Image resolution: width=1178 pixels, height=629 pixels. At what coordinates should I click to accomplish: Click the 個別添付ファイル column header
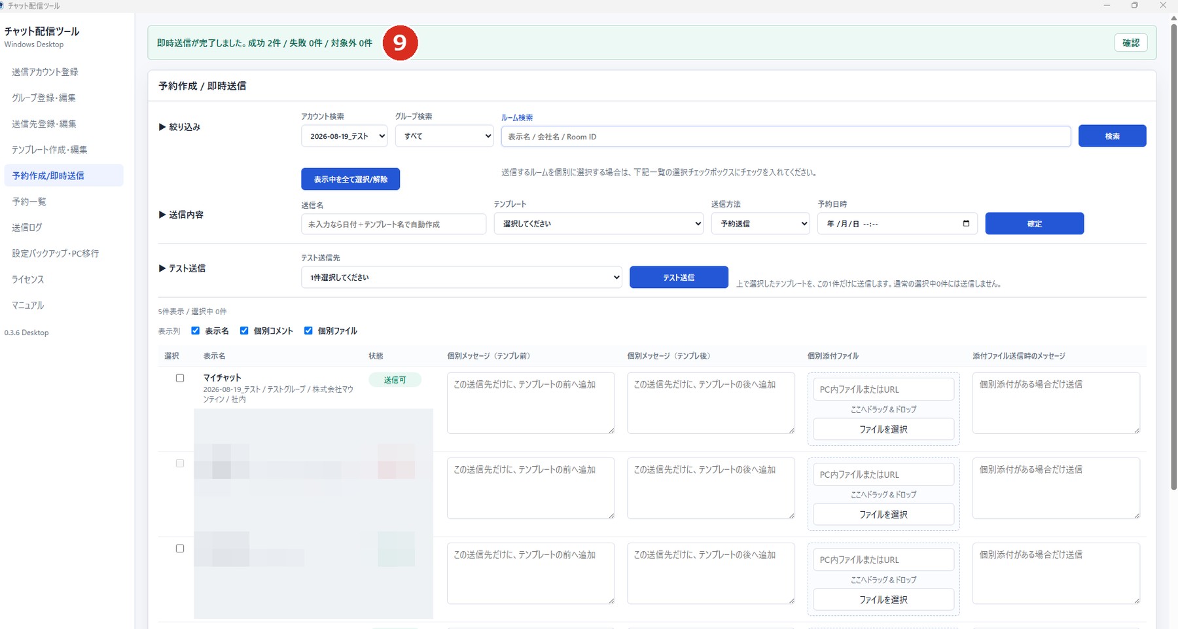coord(833,356)
